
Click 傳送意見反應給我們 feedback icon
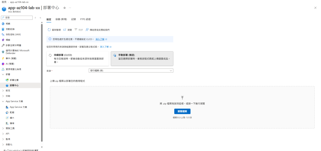click(x=87, y=30)
